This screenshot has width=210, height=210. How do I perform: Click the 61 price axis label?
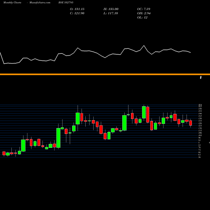(199, 155)
